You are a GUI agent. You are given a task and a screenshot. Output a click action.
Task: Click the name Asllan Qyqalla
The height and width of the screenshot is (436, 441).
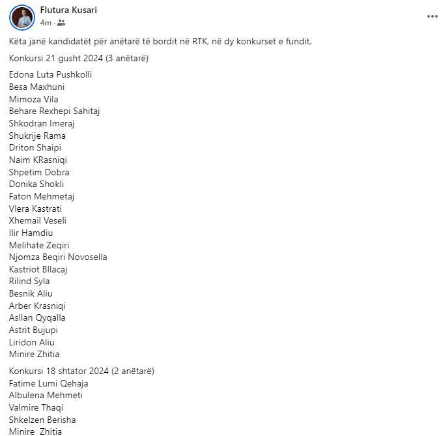[37, 318]
